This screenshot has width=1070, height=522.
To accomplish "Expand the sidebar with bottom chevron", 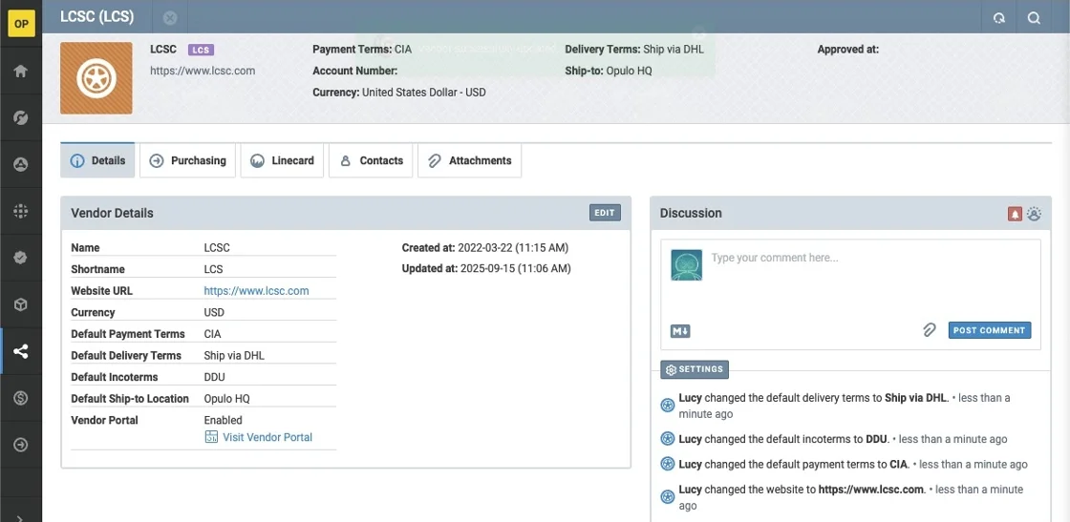I will pyautogui.click(x=20, y=516).
